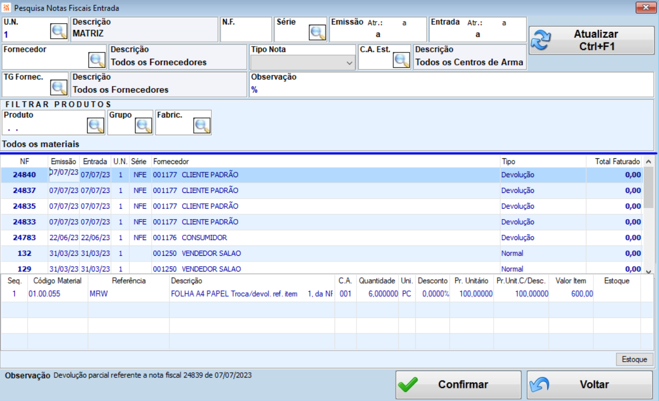Click the Voltar button

[x=590, y=385]
